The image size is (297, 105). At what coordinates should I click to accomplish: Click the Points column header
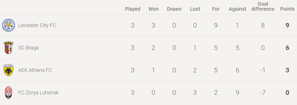point(287,9)
